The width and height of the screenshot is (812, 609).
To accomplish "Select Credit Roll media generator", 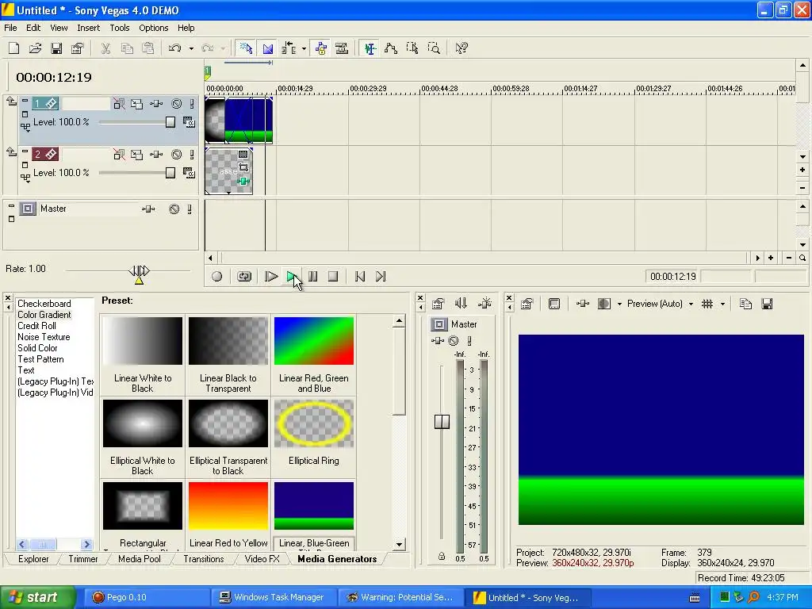I will point(36,326).
